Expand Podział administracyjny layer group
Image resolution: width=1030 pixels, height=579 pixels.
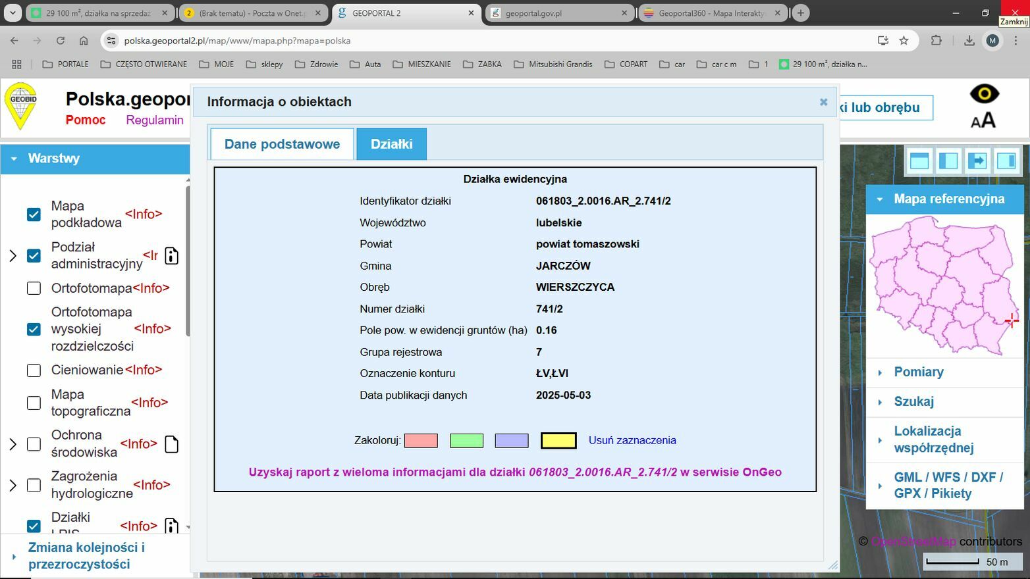coord(13,255)
